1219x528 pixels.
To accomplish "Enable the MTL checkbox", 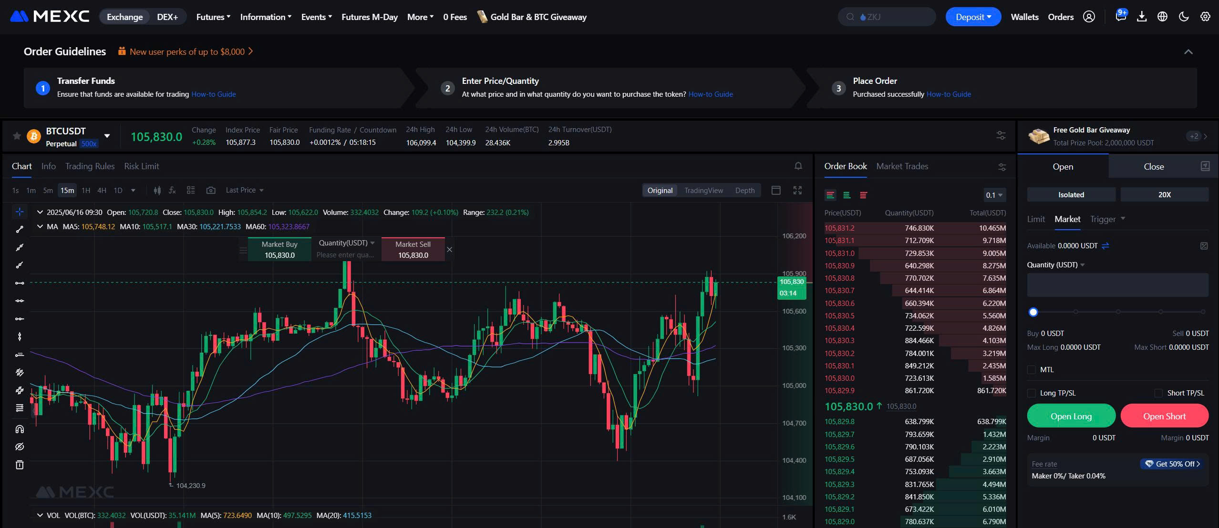I will 1032,370.
